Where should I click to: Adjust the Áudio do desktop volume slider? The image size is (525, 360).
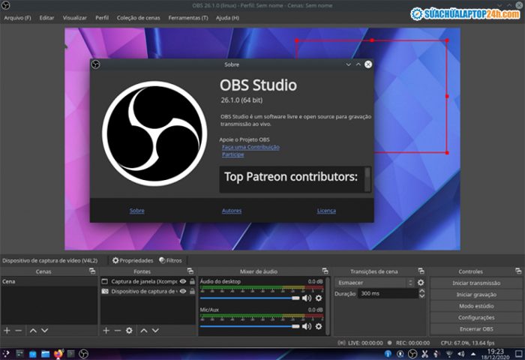[x=249, y=298]
